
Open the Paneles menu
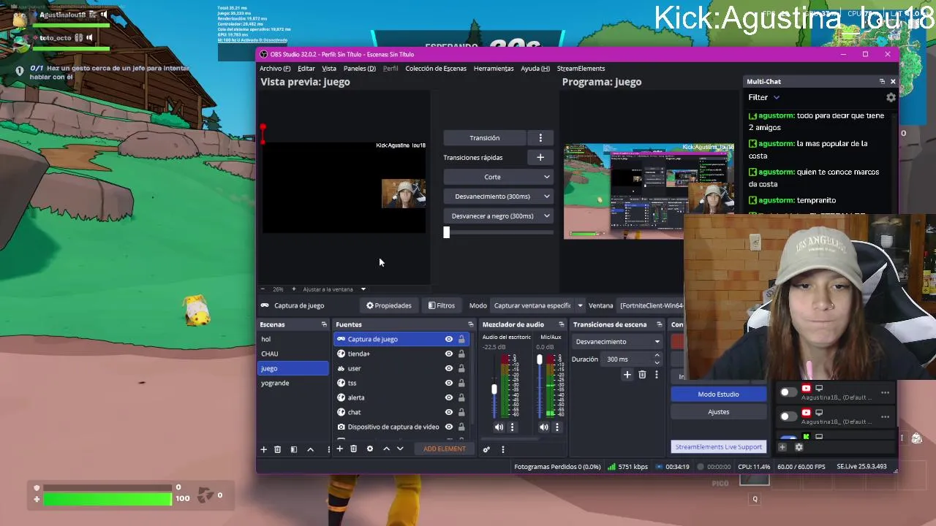click(x=360, y=69)
